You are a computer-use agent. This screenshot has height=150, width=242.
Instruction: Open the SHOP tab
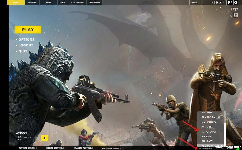63,2
